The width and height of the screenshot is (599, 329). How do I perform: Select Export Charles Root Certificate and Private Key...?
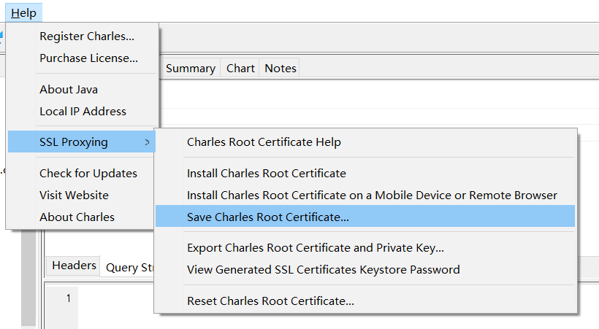pyautogui.click(x=365, y=248)
